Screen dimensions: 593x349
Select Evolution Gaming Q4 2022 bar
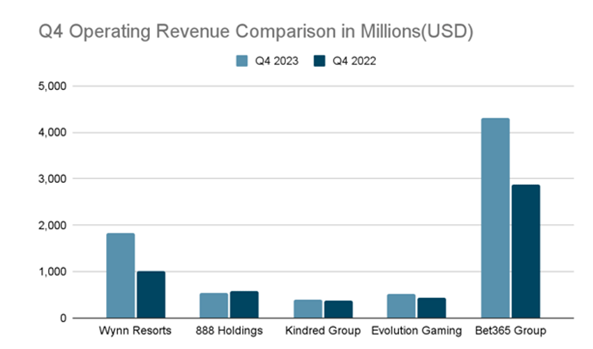click(432, 308)
